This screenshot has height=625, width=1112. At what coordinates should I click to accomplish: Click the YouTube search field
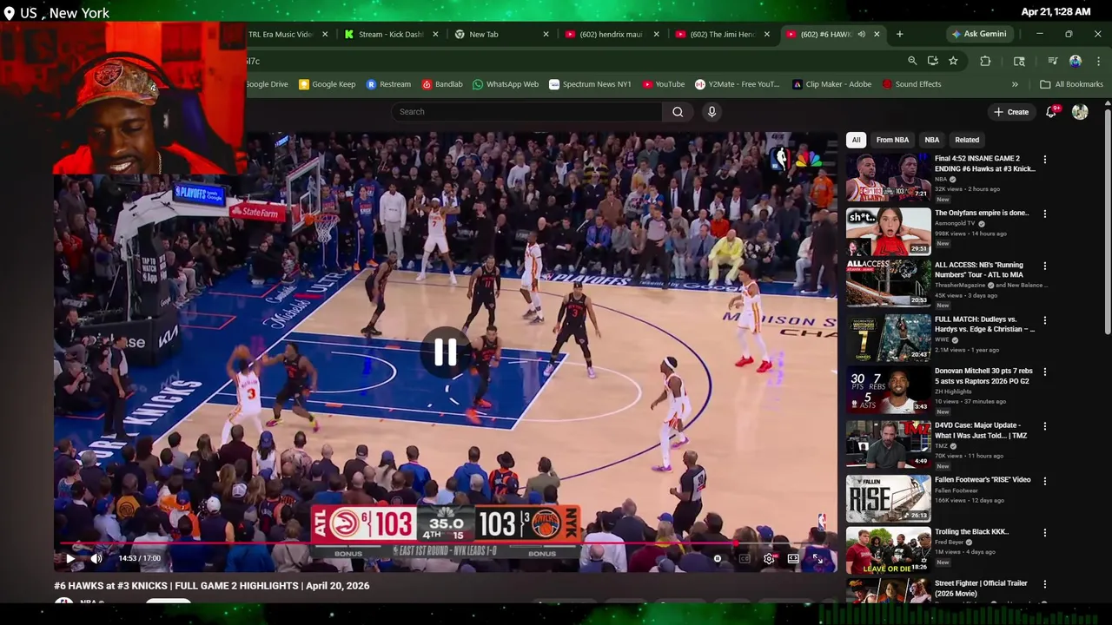[526, 111]
